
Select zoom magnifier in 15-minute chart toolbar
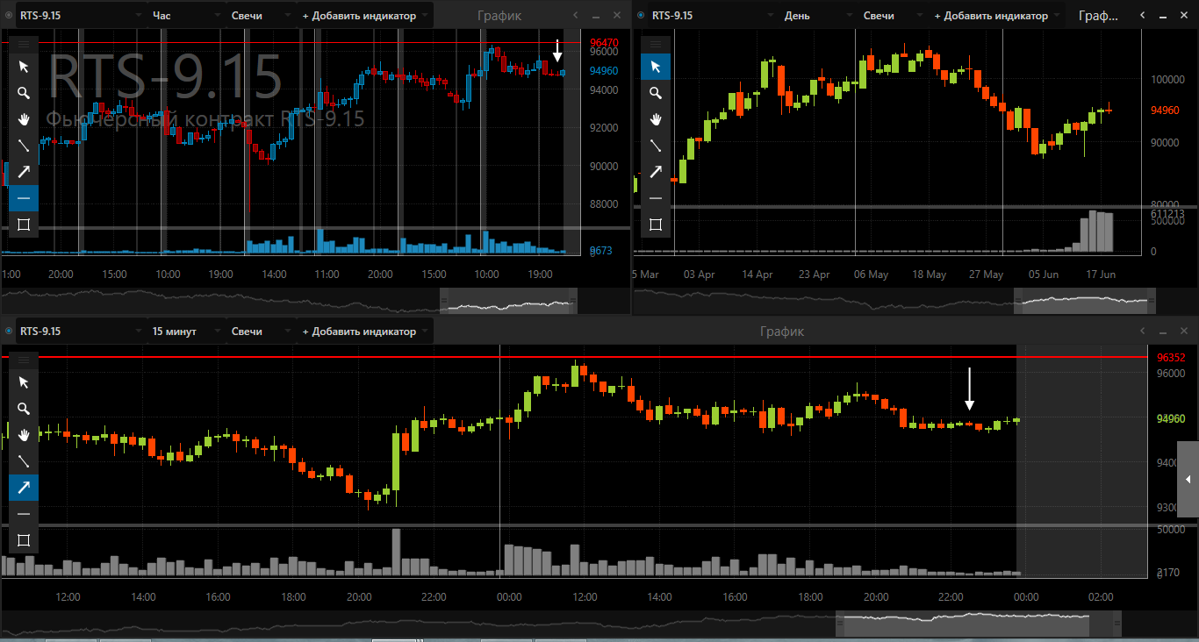(24, 409)
